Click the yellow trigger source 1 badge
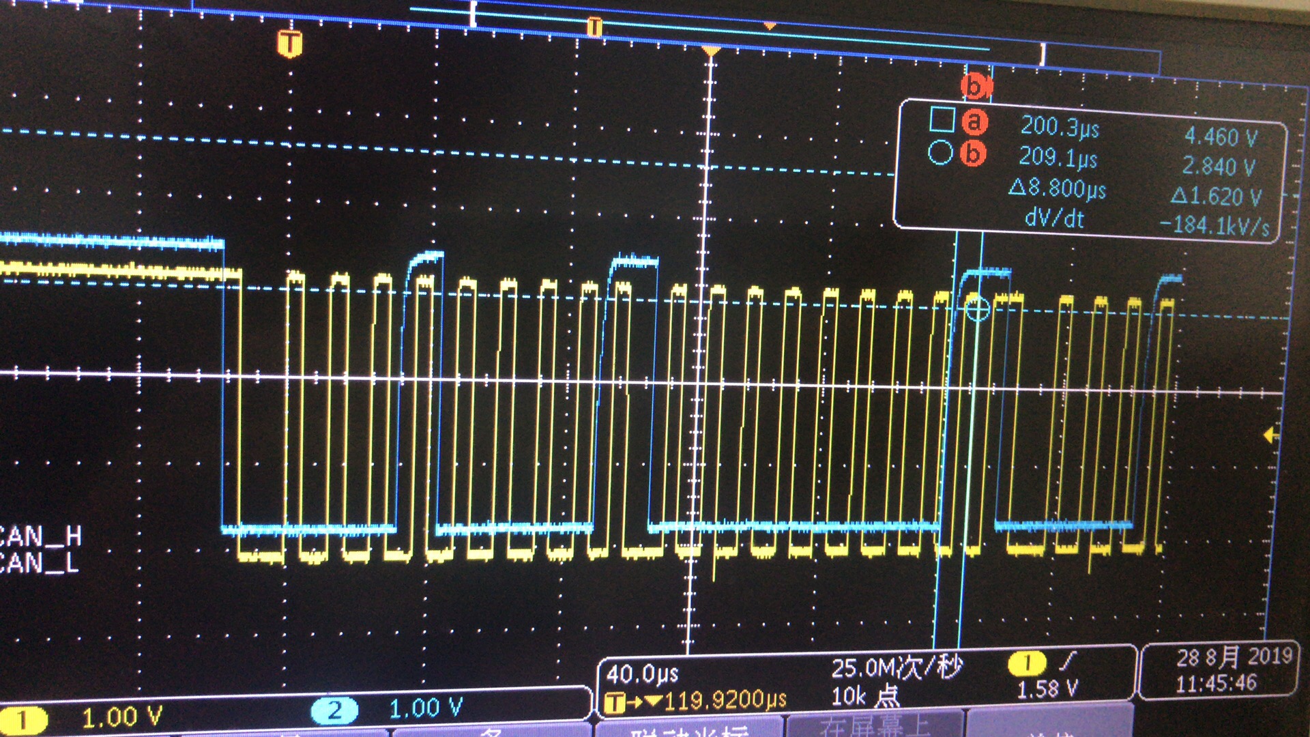The width and height of the screenshot is (1310, 737). point(1026,663)
